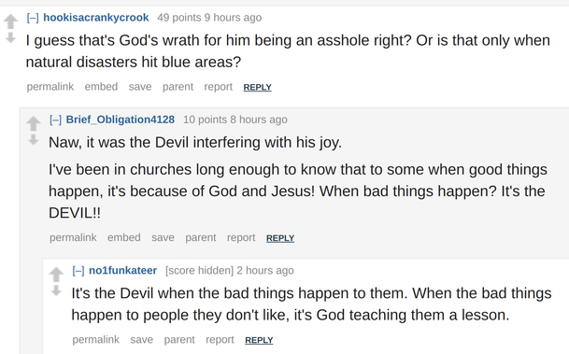Viewport: 569px width, 354px height.
Task: Collapse hookisacrankycrook's comment thread
Action: [x=33, y=18]
